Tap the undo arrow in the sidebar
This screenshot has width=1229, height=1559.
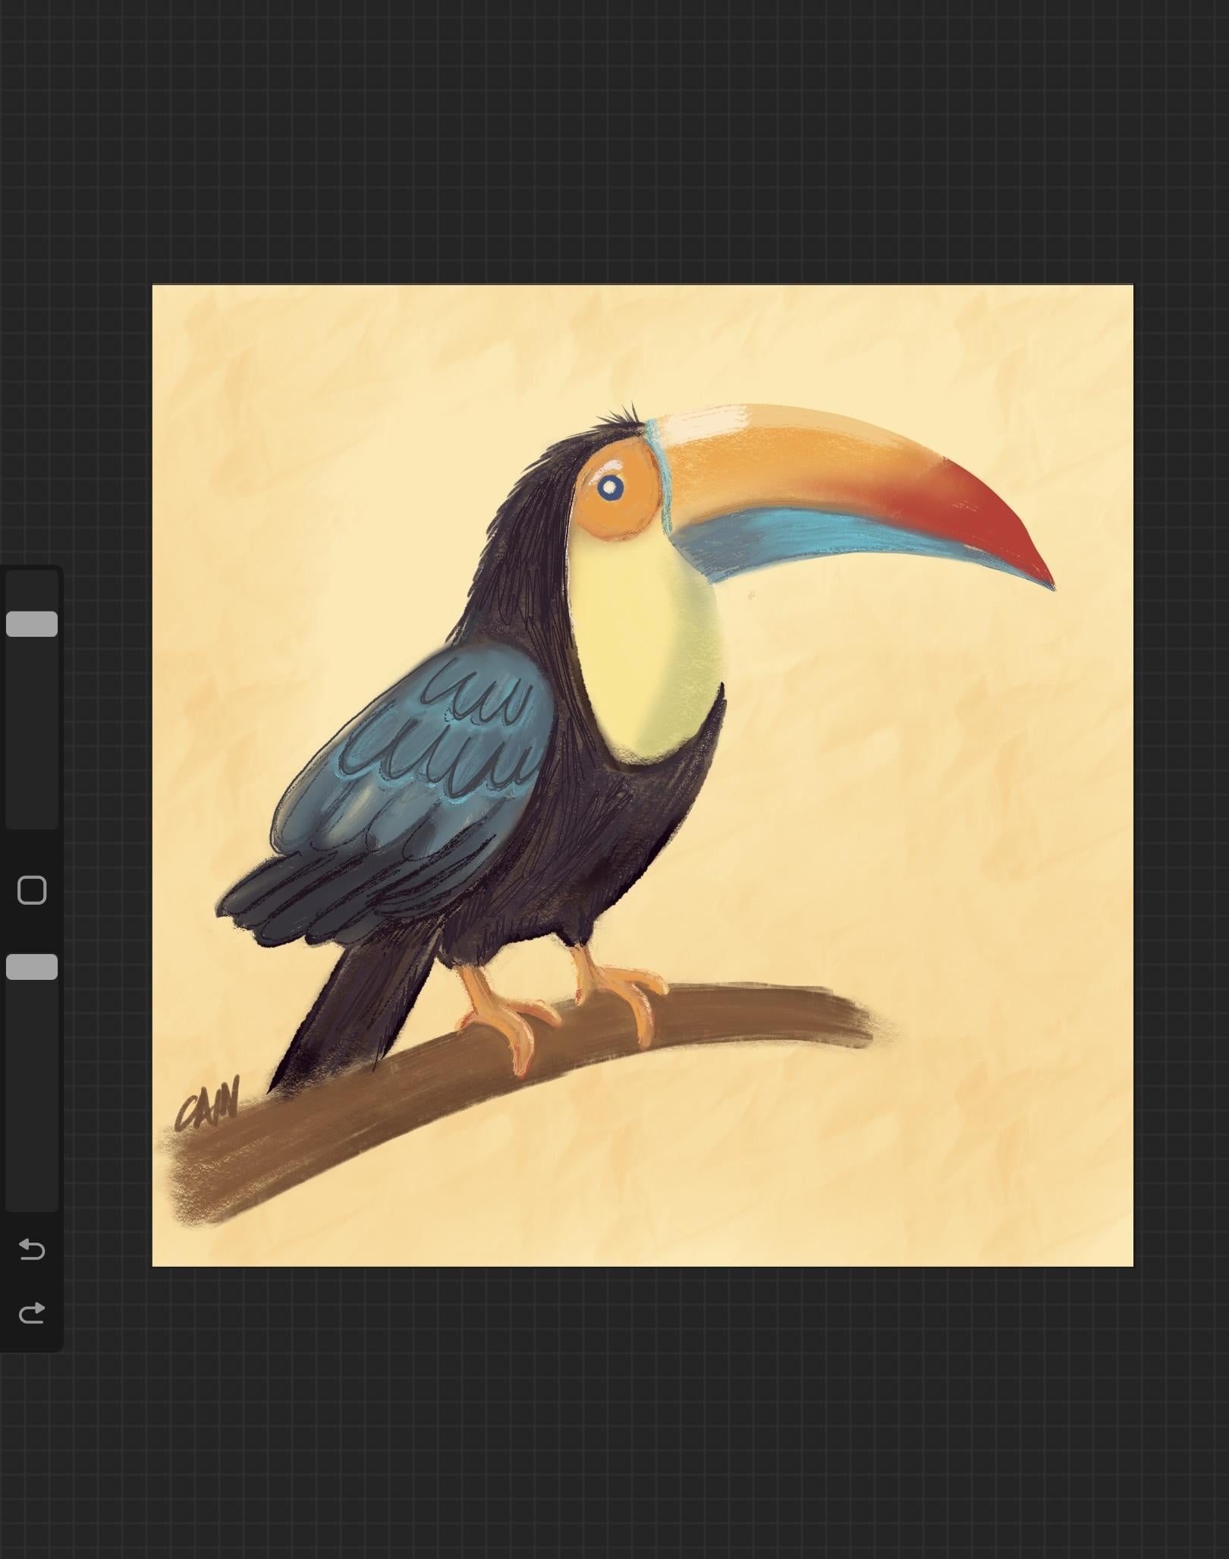pyautogui.click(x=31, y=1249)
